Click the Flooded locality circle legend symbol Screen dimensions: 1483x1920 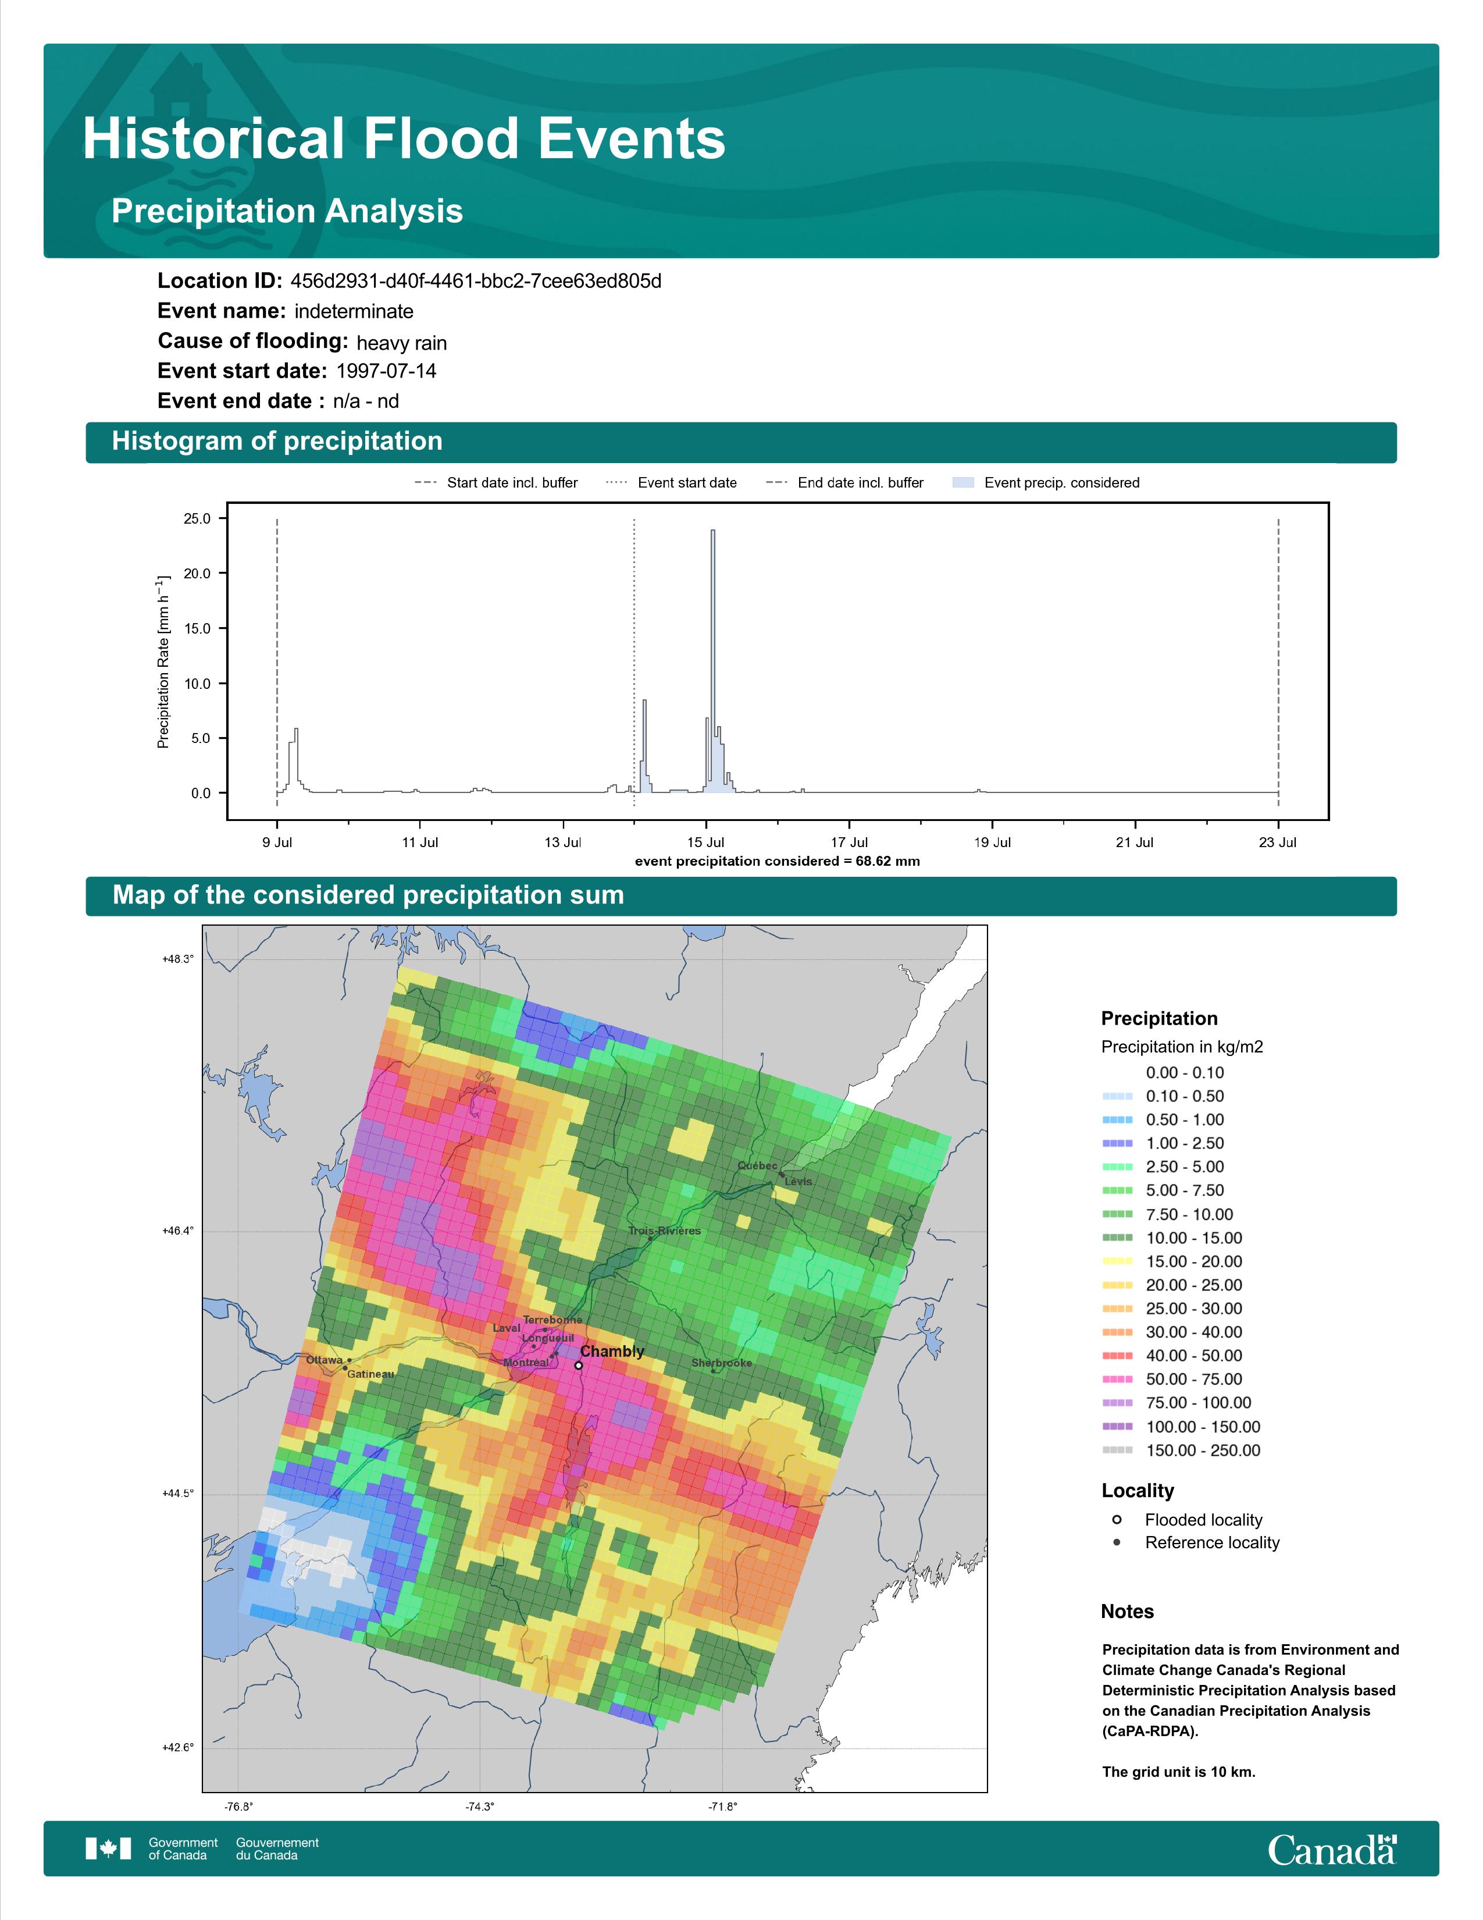pyautogui.click(x=1117, y=1519)
